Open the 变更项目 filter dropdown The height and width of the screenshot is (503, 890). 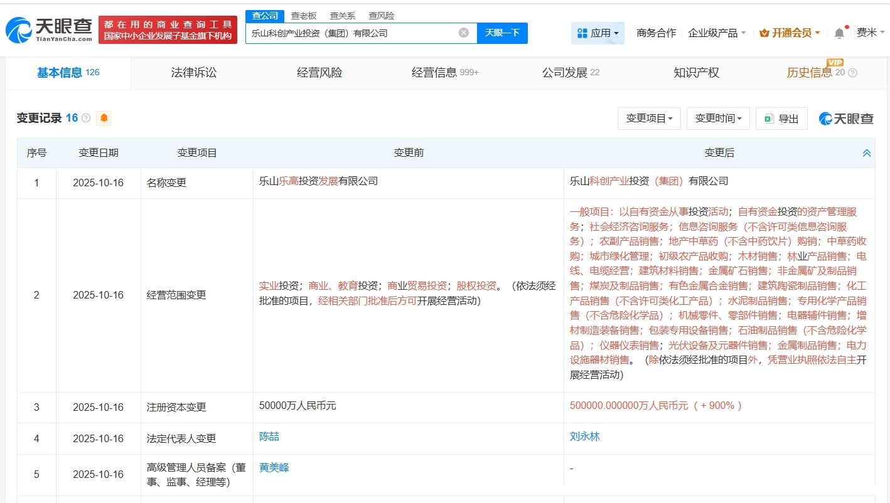tap(648, 119)
